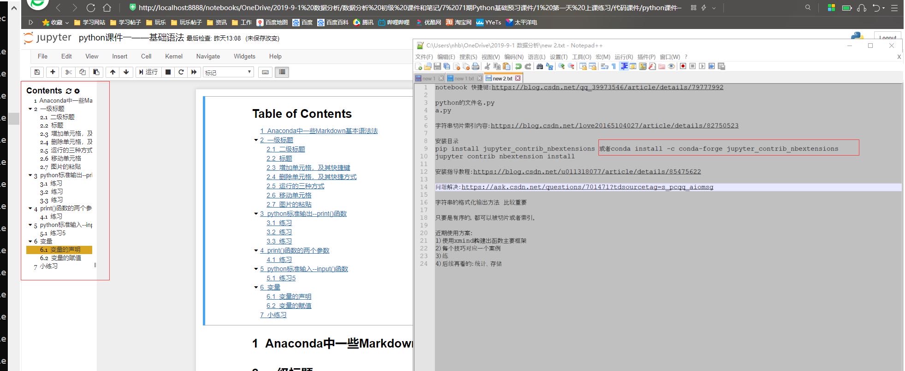This screenshot has height=371, width=905.
Task: Follow the 2.5 运行的三种方式 link
Action: pyautogui.click(x=295, y=186)
